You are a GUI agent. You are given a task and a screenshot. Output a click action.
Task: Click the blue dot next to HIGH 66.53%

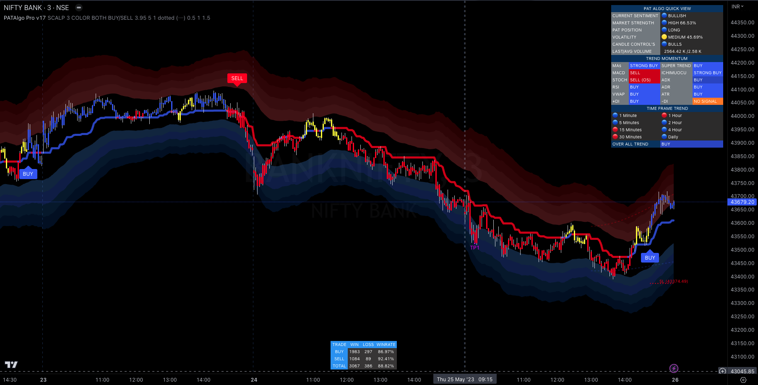tap(664, 23)
